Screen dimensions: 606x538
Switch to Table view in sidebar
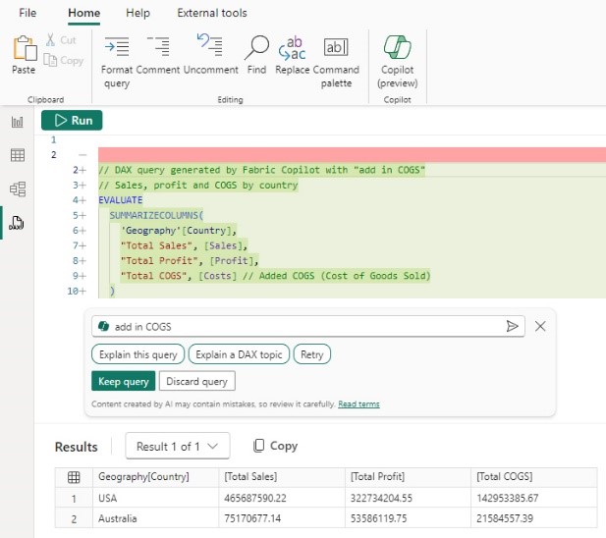click(x=18, y=155)
